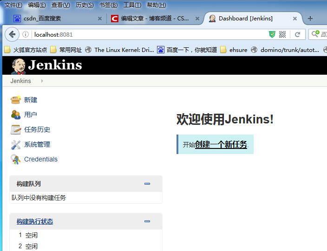Click 创建一个新任务 link
Viewport: 327px width, 251px height.
click(221, 144)
